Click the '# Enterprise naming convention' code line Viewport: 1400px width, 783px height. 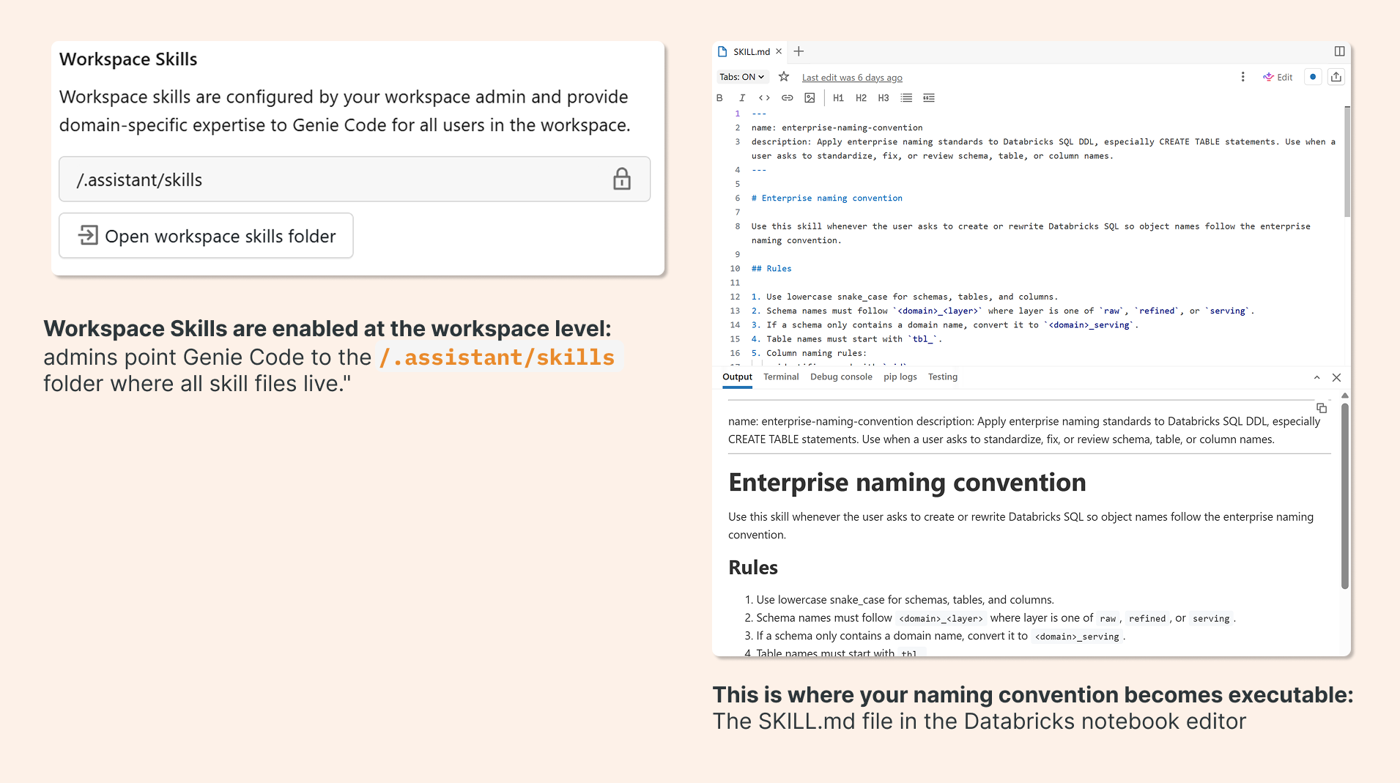point(826,198)
